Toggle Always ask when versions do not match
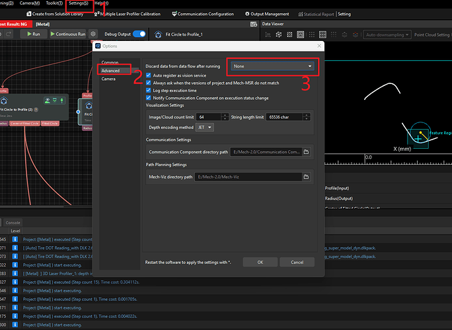The height and width of the screenshot is (330, 452). point(149,83)
